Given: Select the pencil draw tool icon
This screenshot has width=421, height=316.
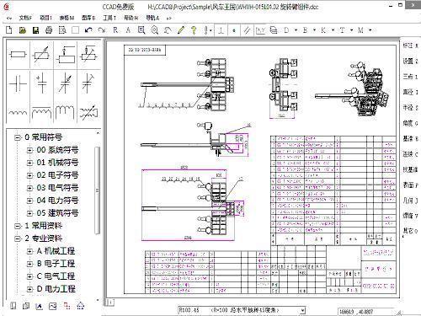Looking at the screenshot, I should 181,30.
